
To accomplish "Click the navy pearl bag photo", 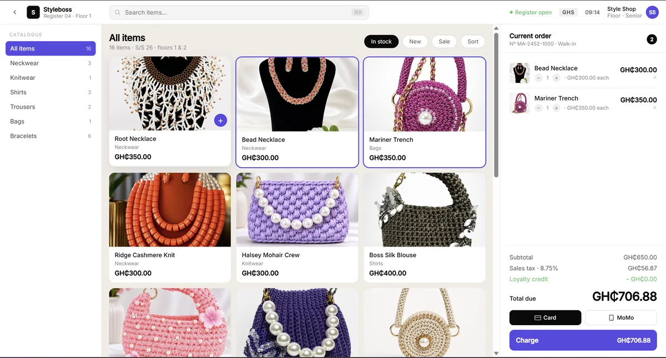I will [x=297, y=322].
